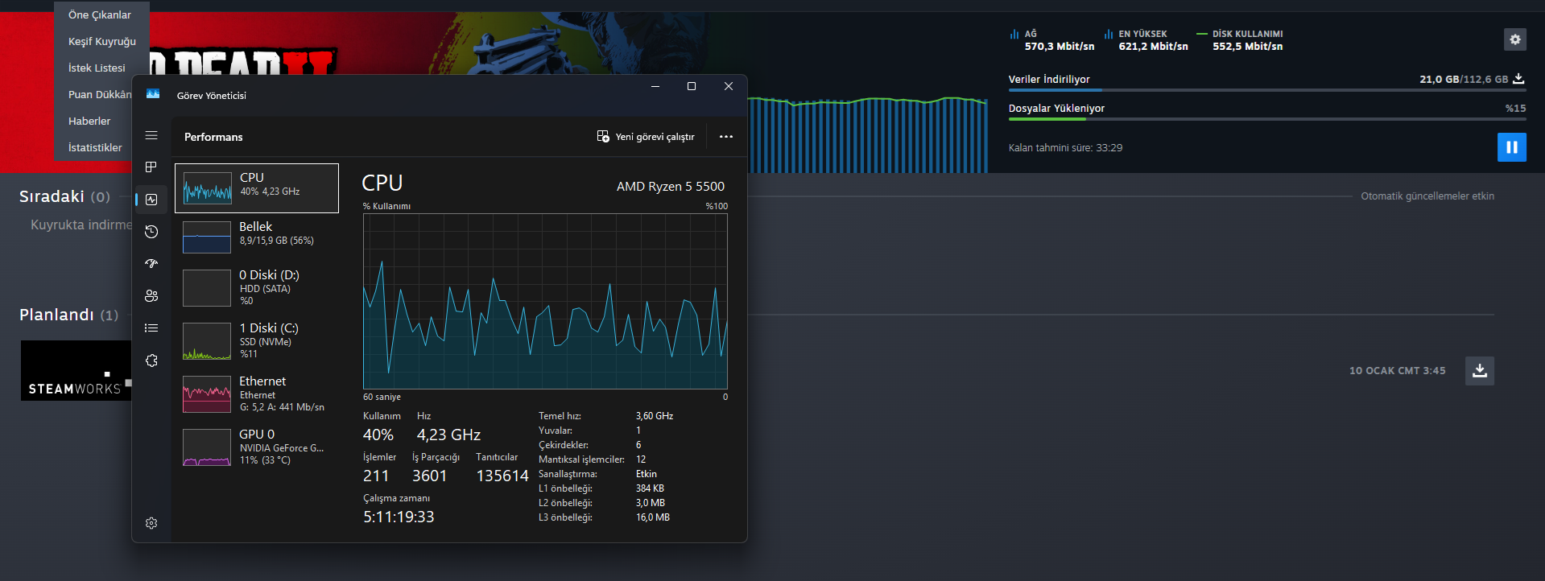
Task: Click the CPU usage graph
Action: tap(545, 302)
